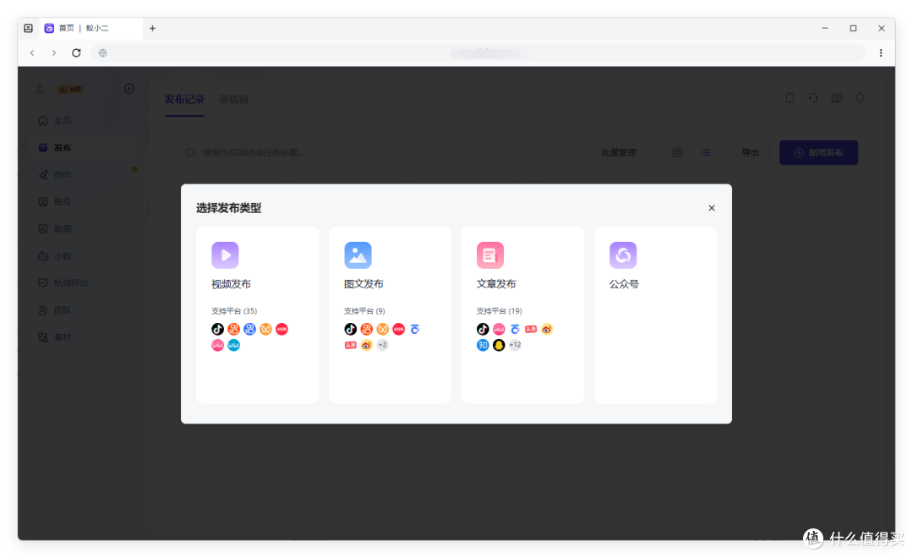
Task: Click the browser address bar
Action: tap(478, 53)
